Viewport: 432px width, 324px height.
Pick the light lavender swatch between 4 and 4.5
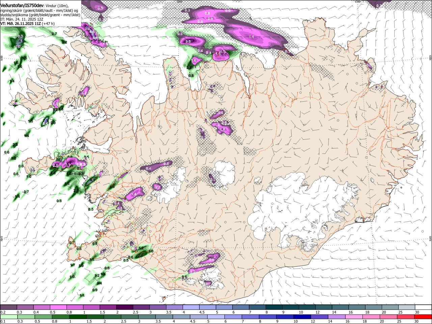pos(190,307)
